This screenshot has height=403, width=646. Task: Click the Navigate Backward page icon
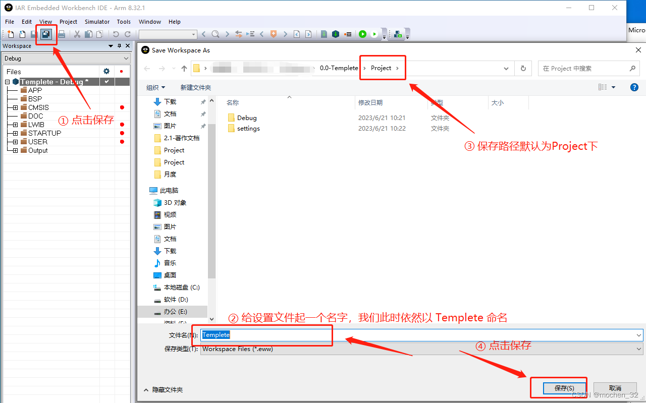[x=297, y=34]
